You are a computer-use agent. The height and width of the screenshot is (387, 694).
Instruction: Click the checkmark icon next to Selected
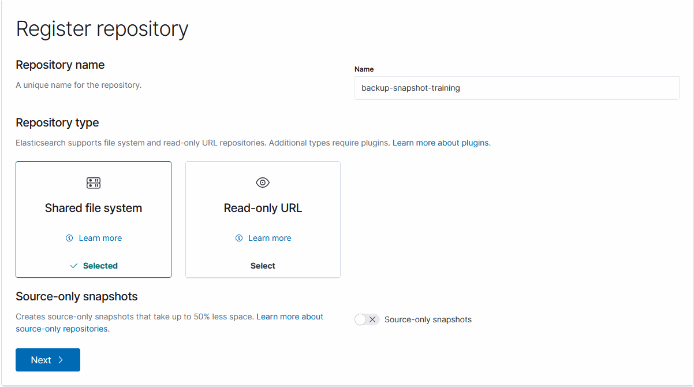[74, 266]
